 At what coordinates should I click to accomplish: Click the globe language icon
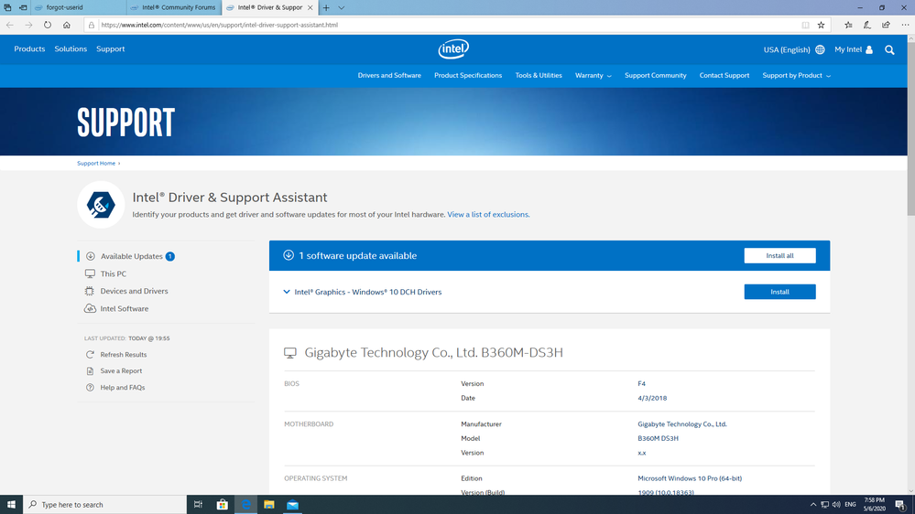(x=820, y=49)
